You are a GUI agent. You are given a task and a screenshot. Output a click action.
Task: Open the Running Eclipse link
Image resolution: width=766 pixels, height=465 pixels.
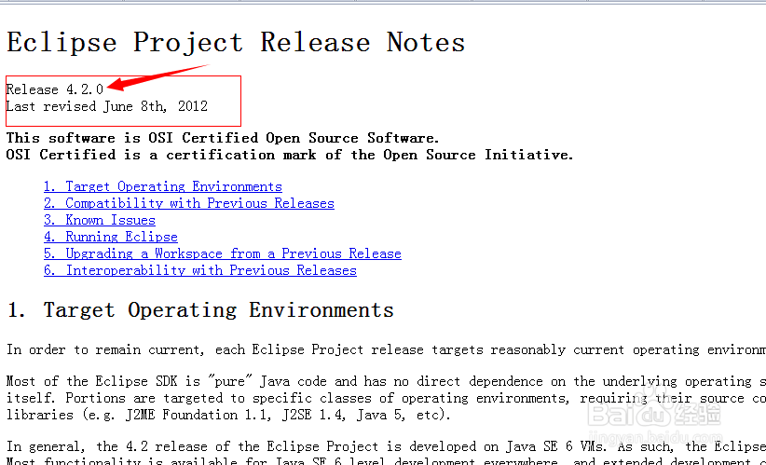tap(110, 237)
